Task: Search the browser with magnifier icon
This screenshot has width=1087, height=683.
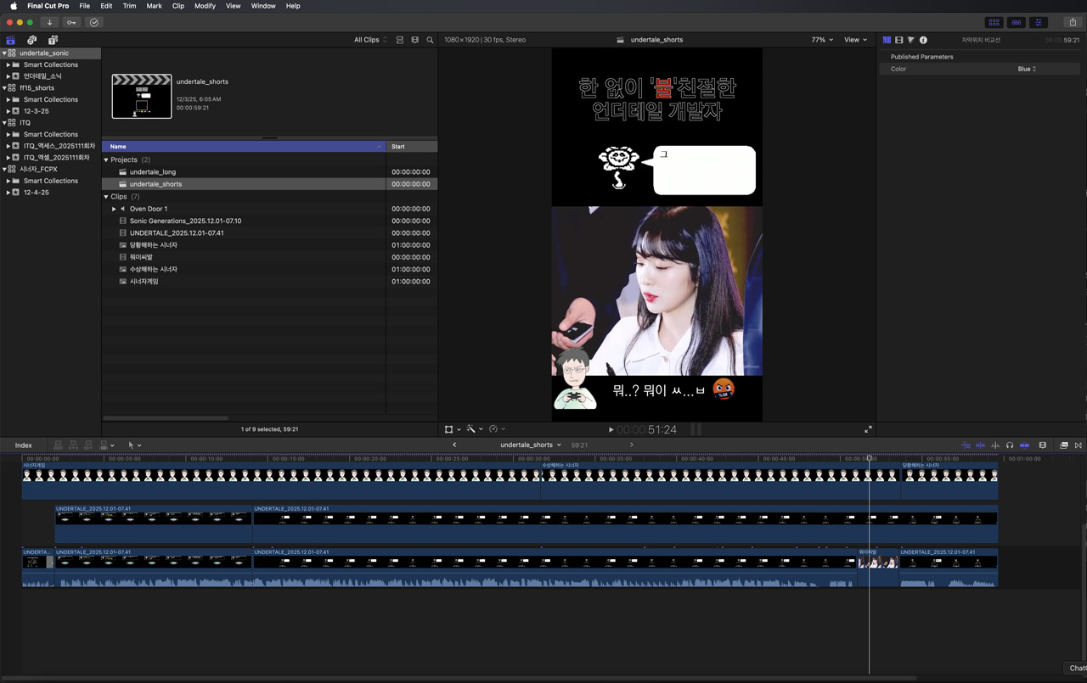Action: 430,40
